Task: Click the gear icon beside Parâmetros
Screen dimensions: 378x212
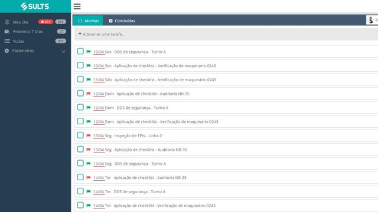Action: tap(6, 51)
